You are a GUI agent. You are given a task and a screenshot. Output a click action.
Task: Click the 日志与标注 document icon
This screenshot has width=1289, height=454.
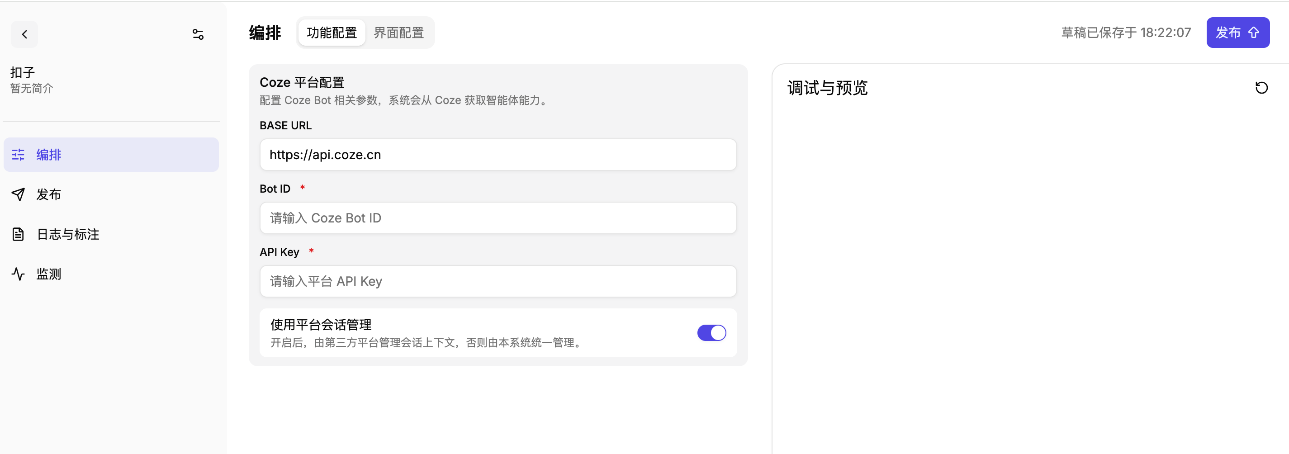18,234
